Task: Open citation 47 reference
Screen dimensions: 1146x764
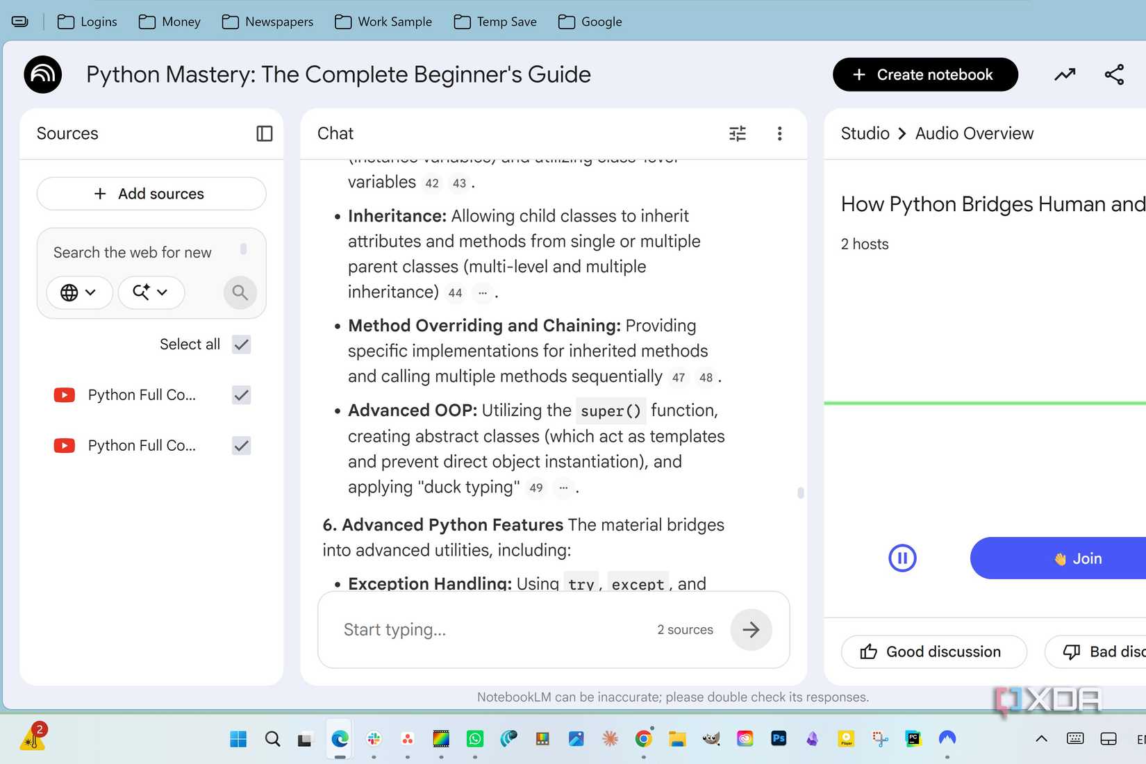Action: 679,378
